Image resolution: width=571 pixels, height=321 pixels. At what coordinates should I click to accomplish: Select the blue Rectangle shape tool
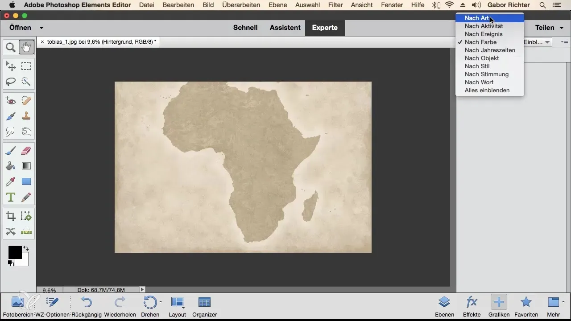click(26, 181)
